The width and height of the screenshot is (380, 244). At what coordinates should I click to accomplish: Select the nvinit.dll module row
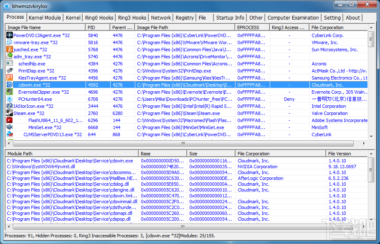[x=187, y=167]
